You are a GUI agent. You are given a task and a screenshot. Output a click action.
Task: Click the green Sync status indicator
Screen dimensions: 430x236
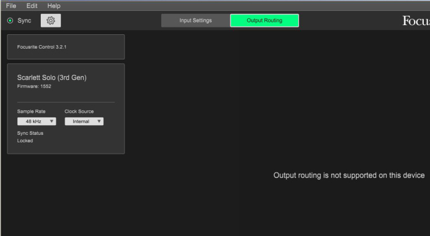pos(10,21)
